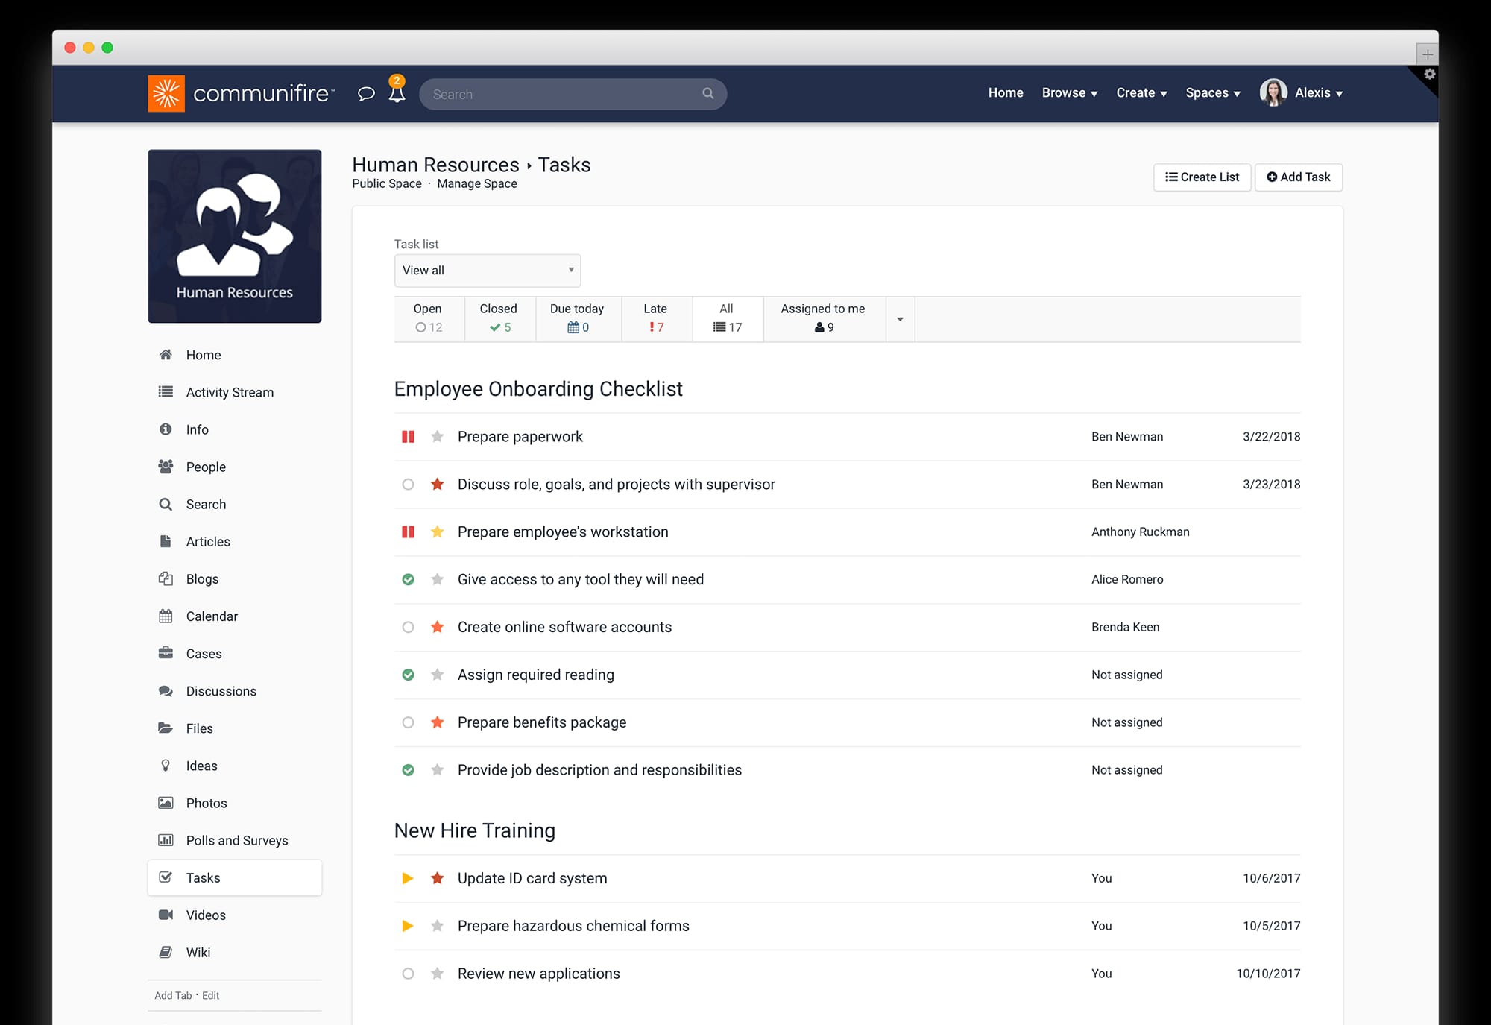Click the Human Resources space image
This screenshot has width=1491, height=1025.
click(x=235, y=236)
